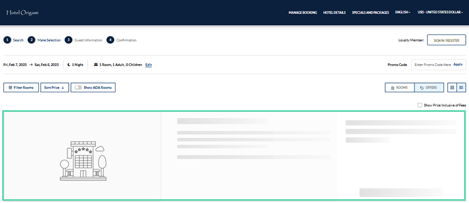Switch to list view layout icon

click(461, 87)
